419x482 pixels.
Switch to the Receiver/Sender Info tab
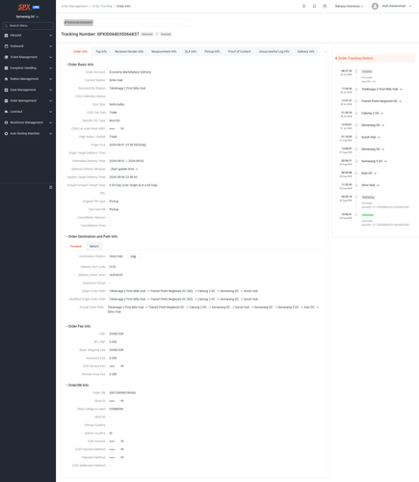tap(129, 51)
